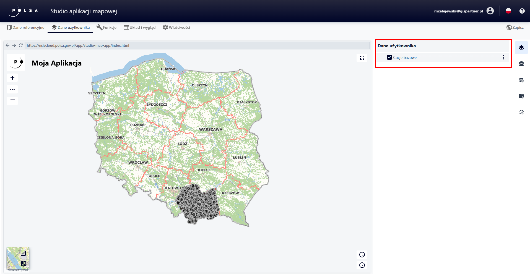Open Stacje bazowe layer options menu

(x=503, y=57)
